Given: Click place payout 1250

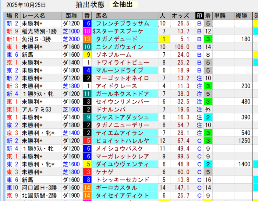Looking at the screenshot, I should coord(244,141).
